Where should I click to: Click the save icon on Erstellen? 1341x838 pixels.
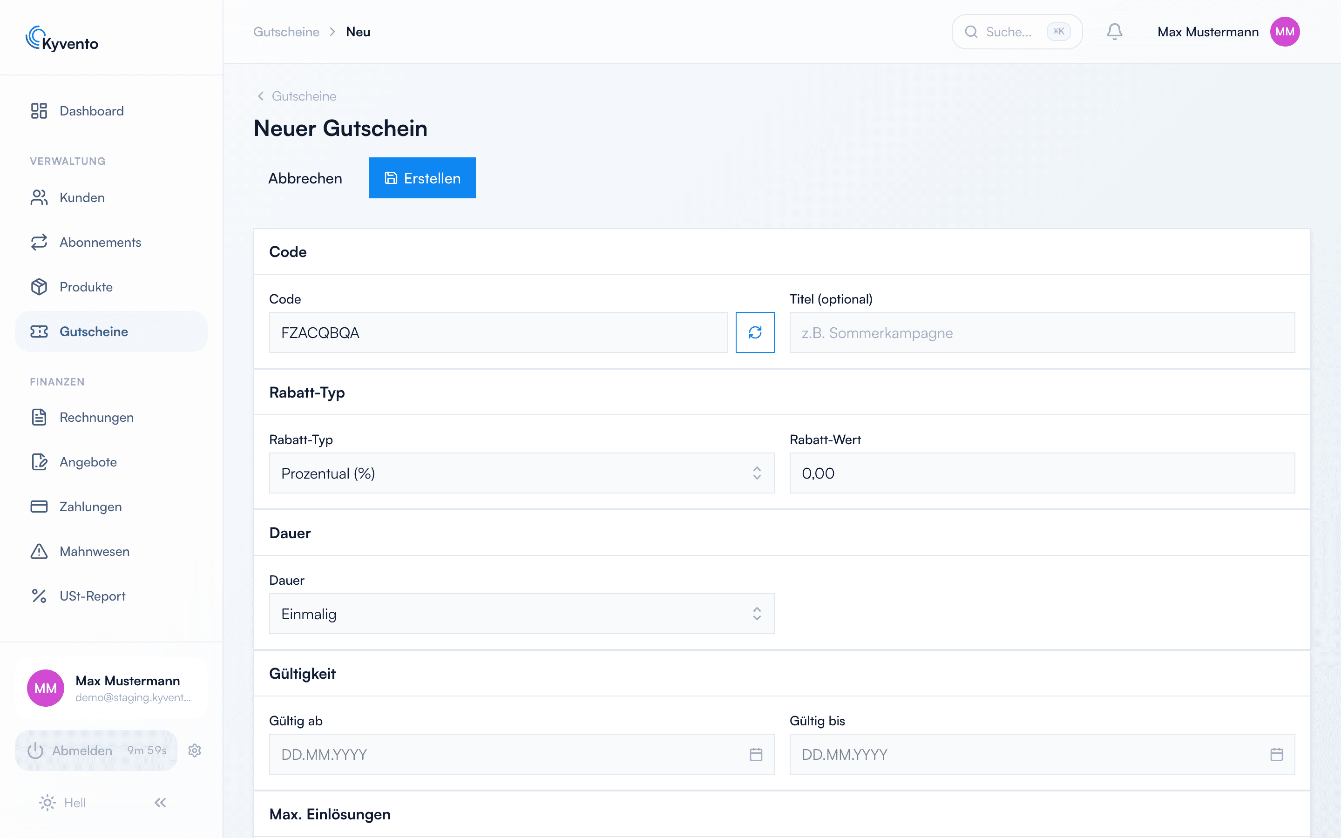pos(391,178)
